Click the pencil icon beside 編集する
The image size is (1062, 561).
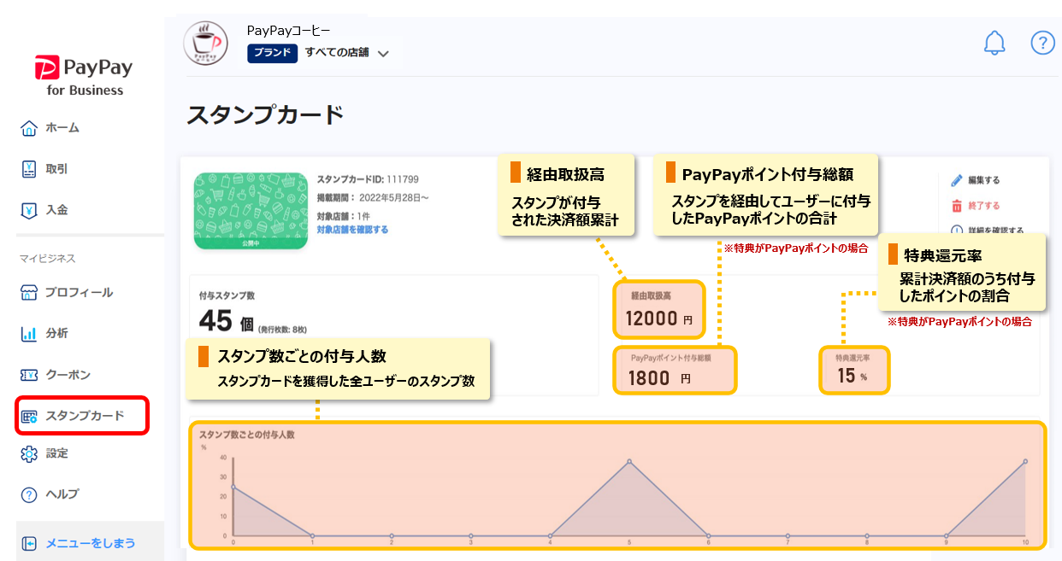(957, 180)
